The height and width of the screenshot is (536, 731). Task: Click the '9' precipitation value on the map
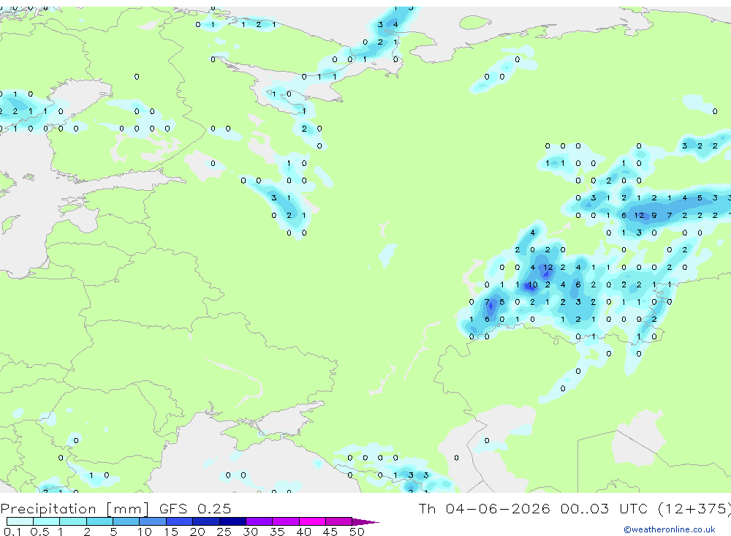pyautogui.click(x=654, y=216)
